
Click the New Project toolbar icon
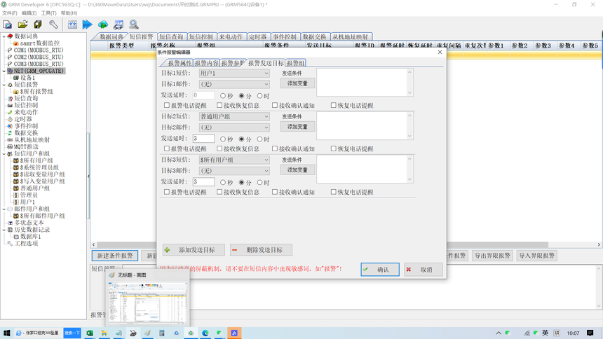[x=7, y=25]
